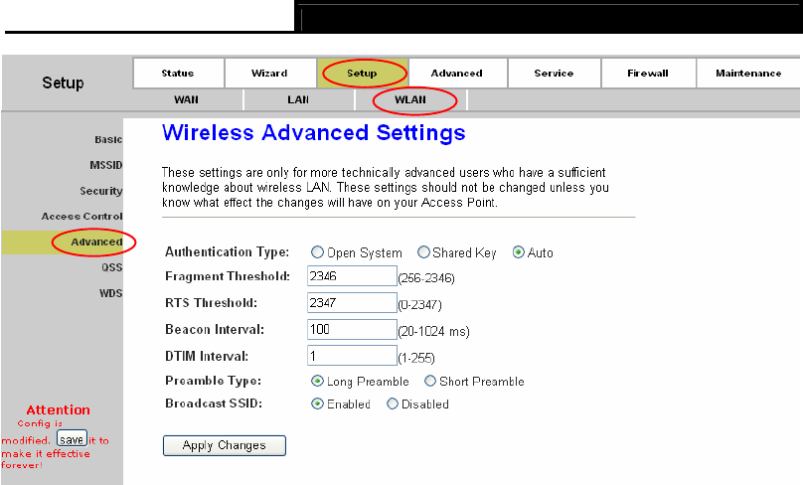Open the Status tab
The image size is (803, 485).
178,74
